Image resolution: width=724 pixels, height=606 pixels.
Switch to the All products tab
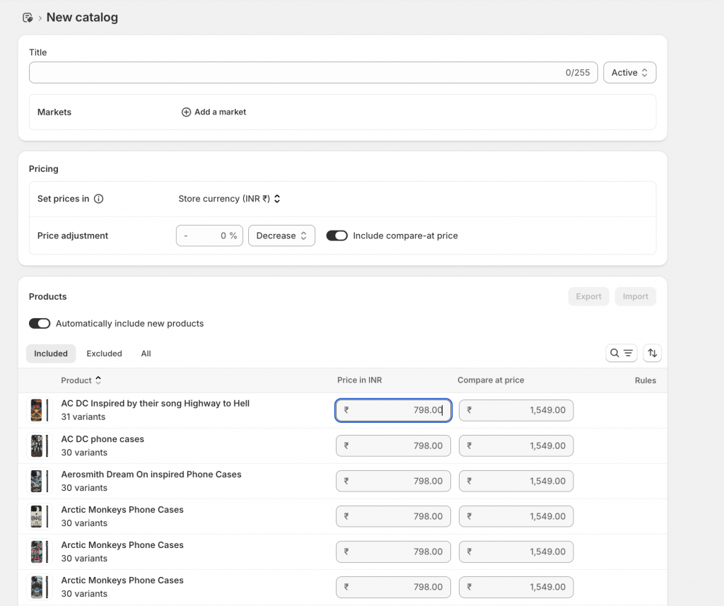tap(146, 353)
